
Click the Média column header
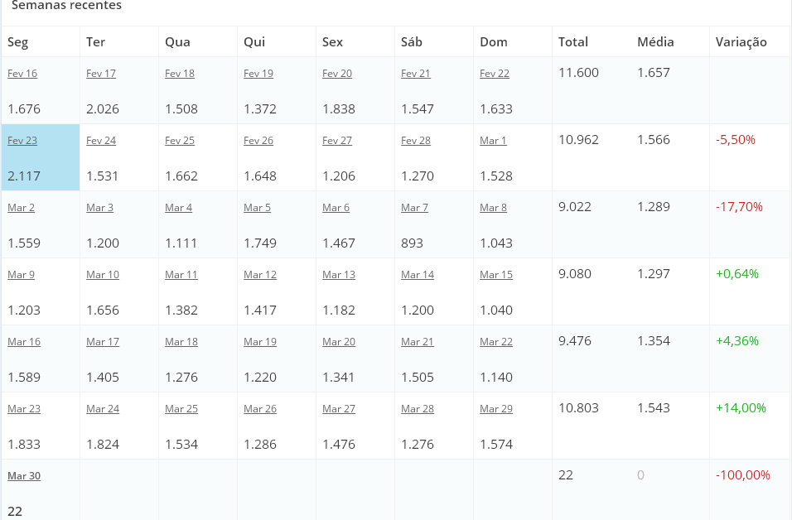point(655,42)
